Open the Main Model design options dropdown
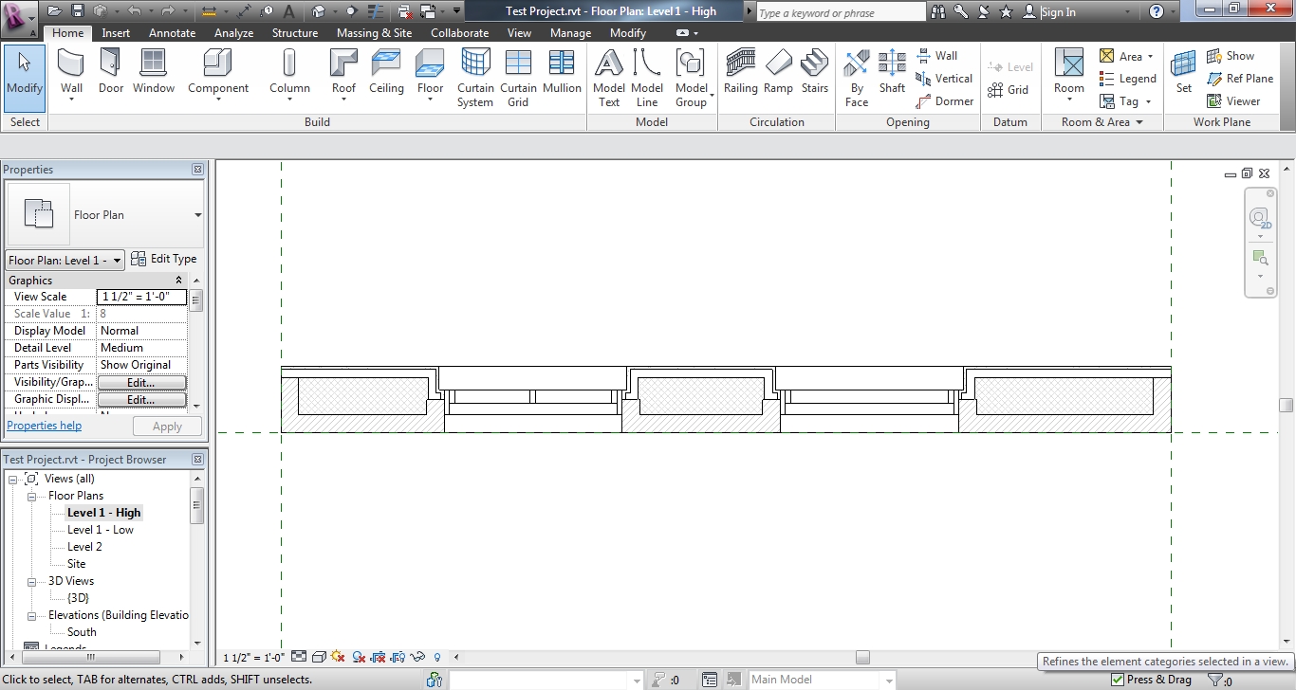The image size is (1296, 690). tap(890, 679)
